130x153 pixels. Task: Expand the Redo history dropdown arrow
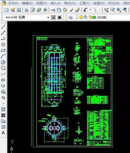[x=100, y=10]
